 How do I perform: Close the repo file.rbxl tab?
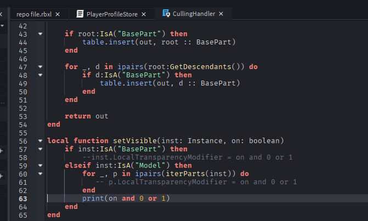coord(58,13)
